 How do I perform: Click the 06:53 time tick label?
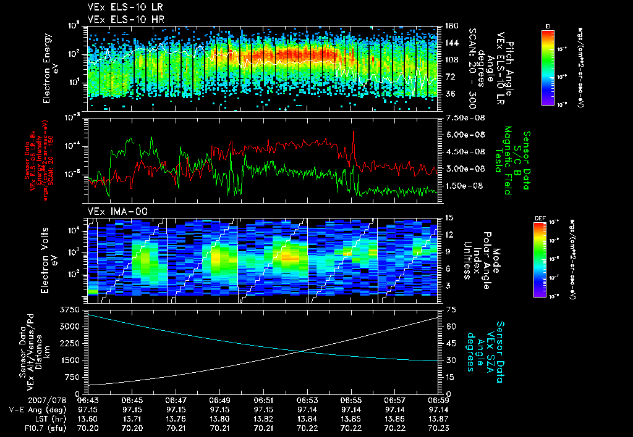pos(307,401)
